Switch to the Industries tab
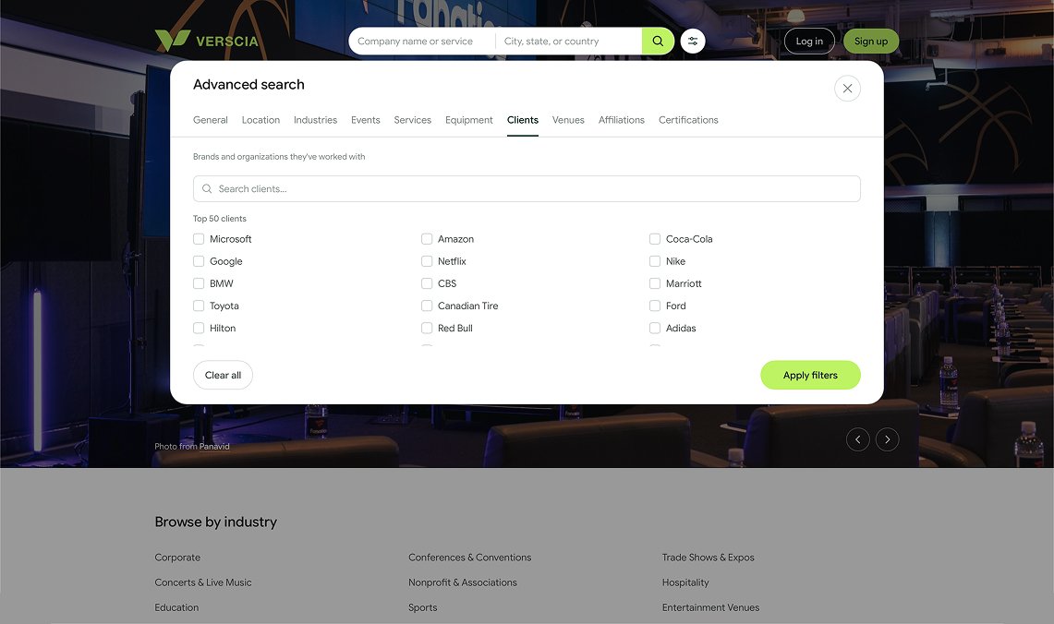The width and height of the screenshot is (1054, 624). [315, 120]
